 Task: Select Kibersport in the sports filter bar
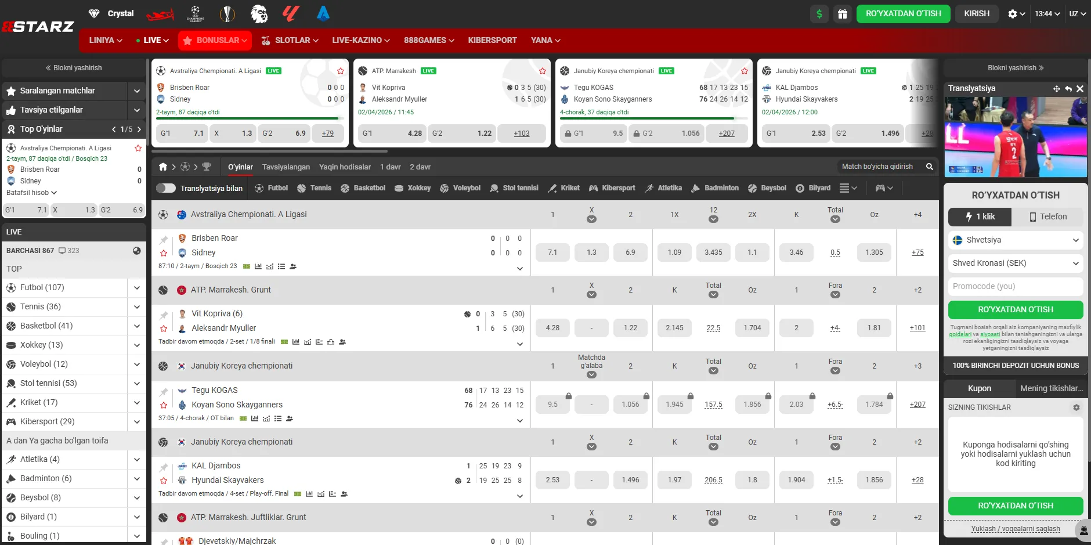tap(612, 188)
